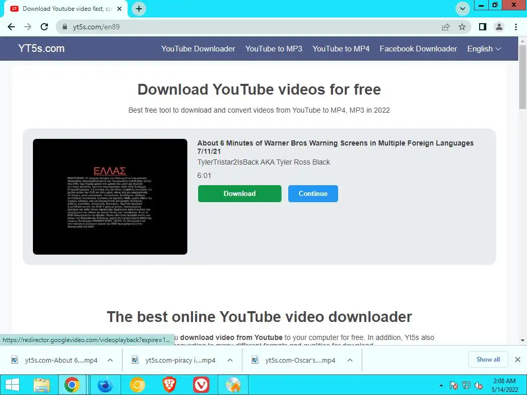The image size is (527, 395).
Task: Open downloaded file yt5s.com-Oscar's....mp4
Action: tap(300, 360)
